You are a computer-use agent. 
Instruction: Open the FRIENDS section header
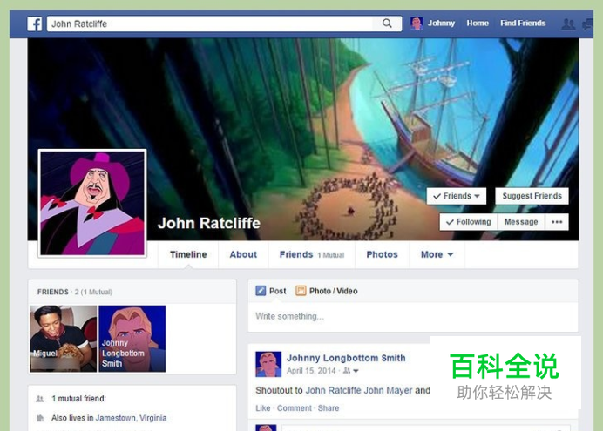coord(52,292)
